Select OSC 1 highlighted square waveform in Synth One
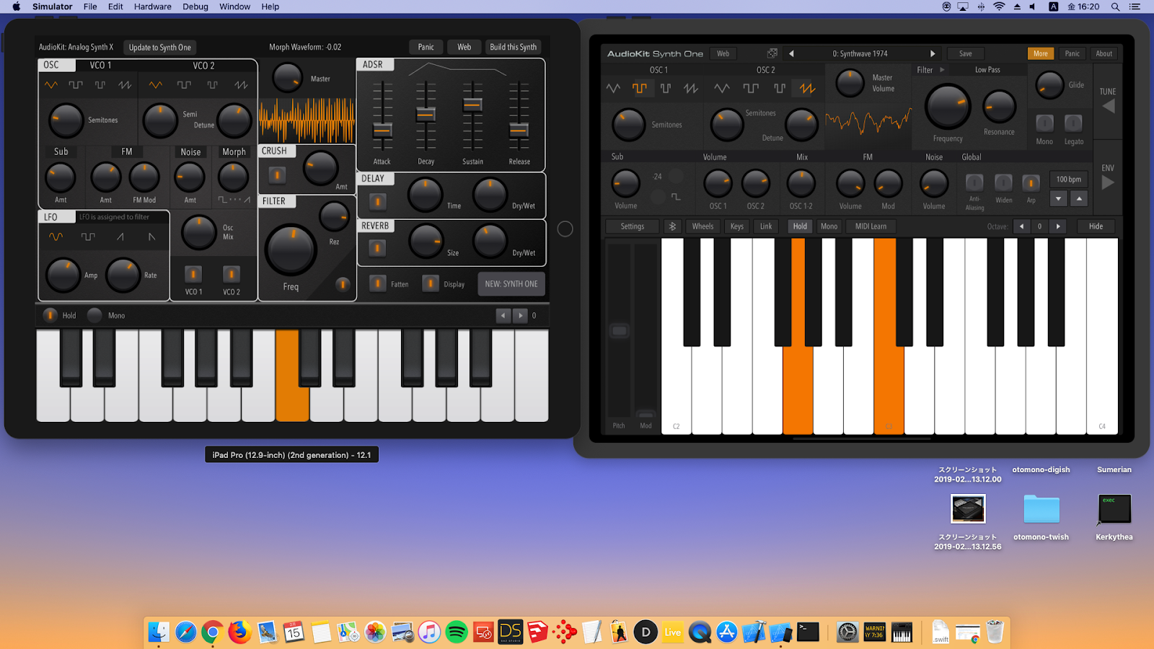The height and width of the screenshot is (649, 1154). [640, 88]
